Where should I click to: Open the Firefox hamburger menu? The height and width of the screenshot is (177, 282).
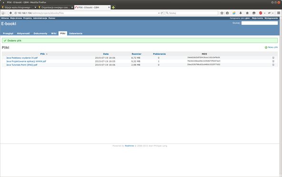279,13
